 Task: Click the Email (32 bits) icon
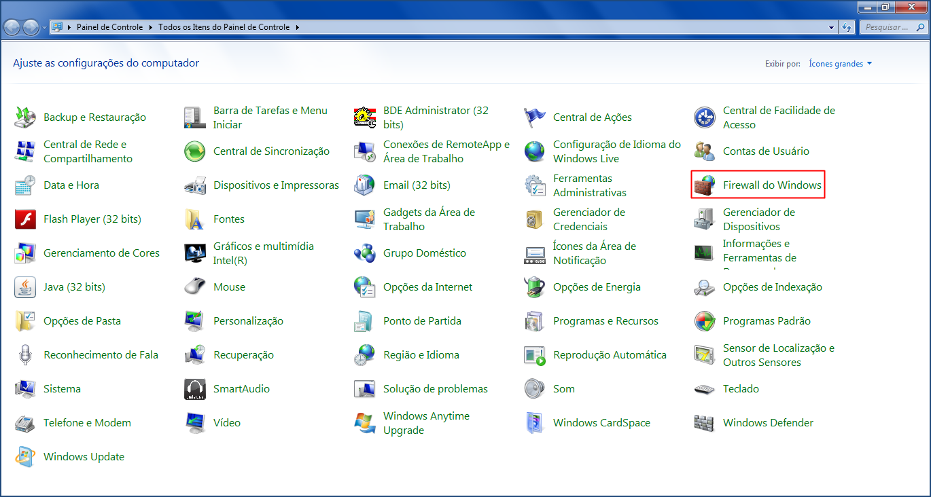tap(365, 185)
